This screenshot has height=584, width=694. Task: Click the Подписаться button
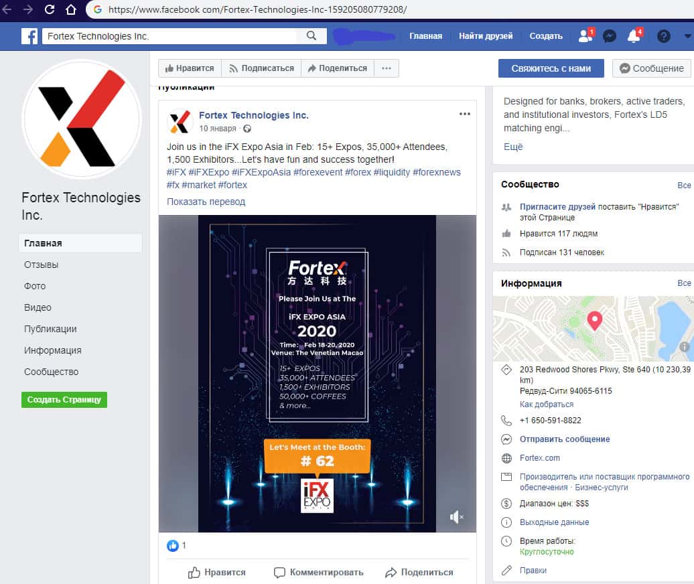pyautogui.click(x=261, y=68)
